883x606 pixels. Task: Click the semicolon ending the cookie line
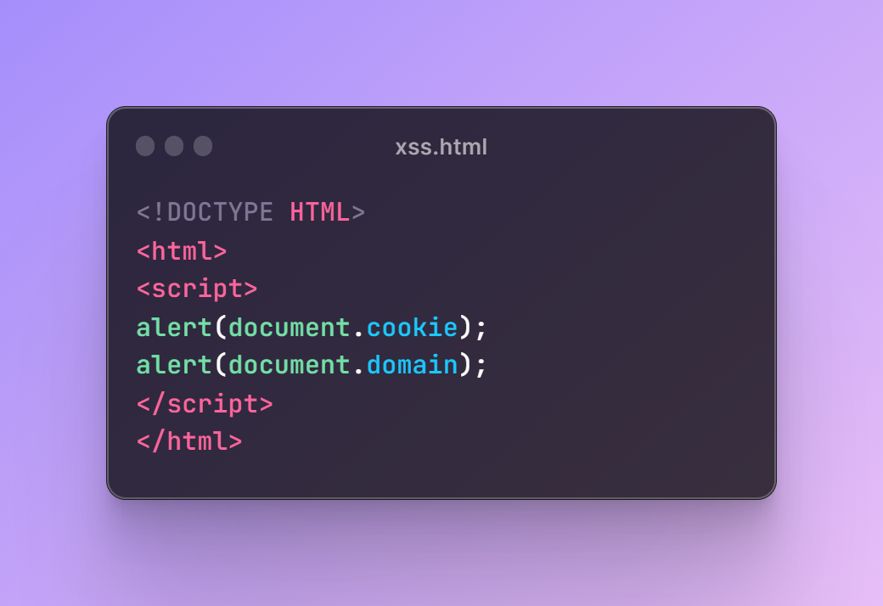pyautogui.click(x=481, y=329)
